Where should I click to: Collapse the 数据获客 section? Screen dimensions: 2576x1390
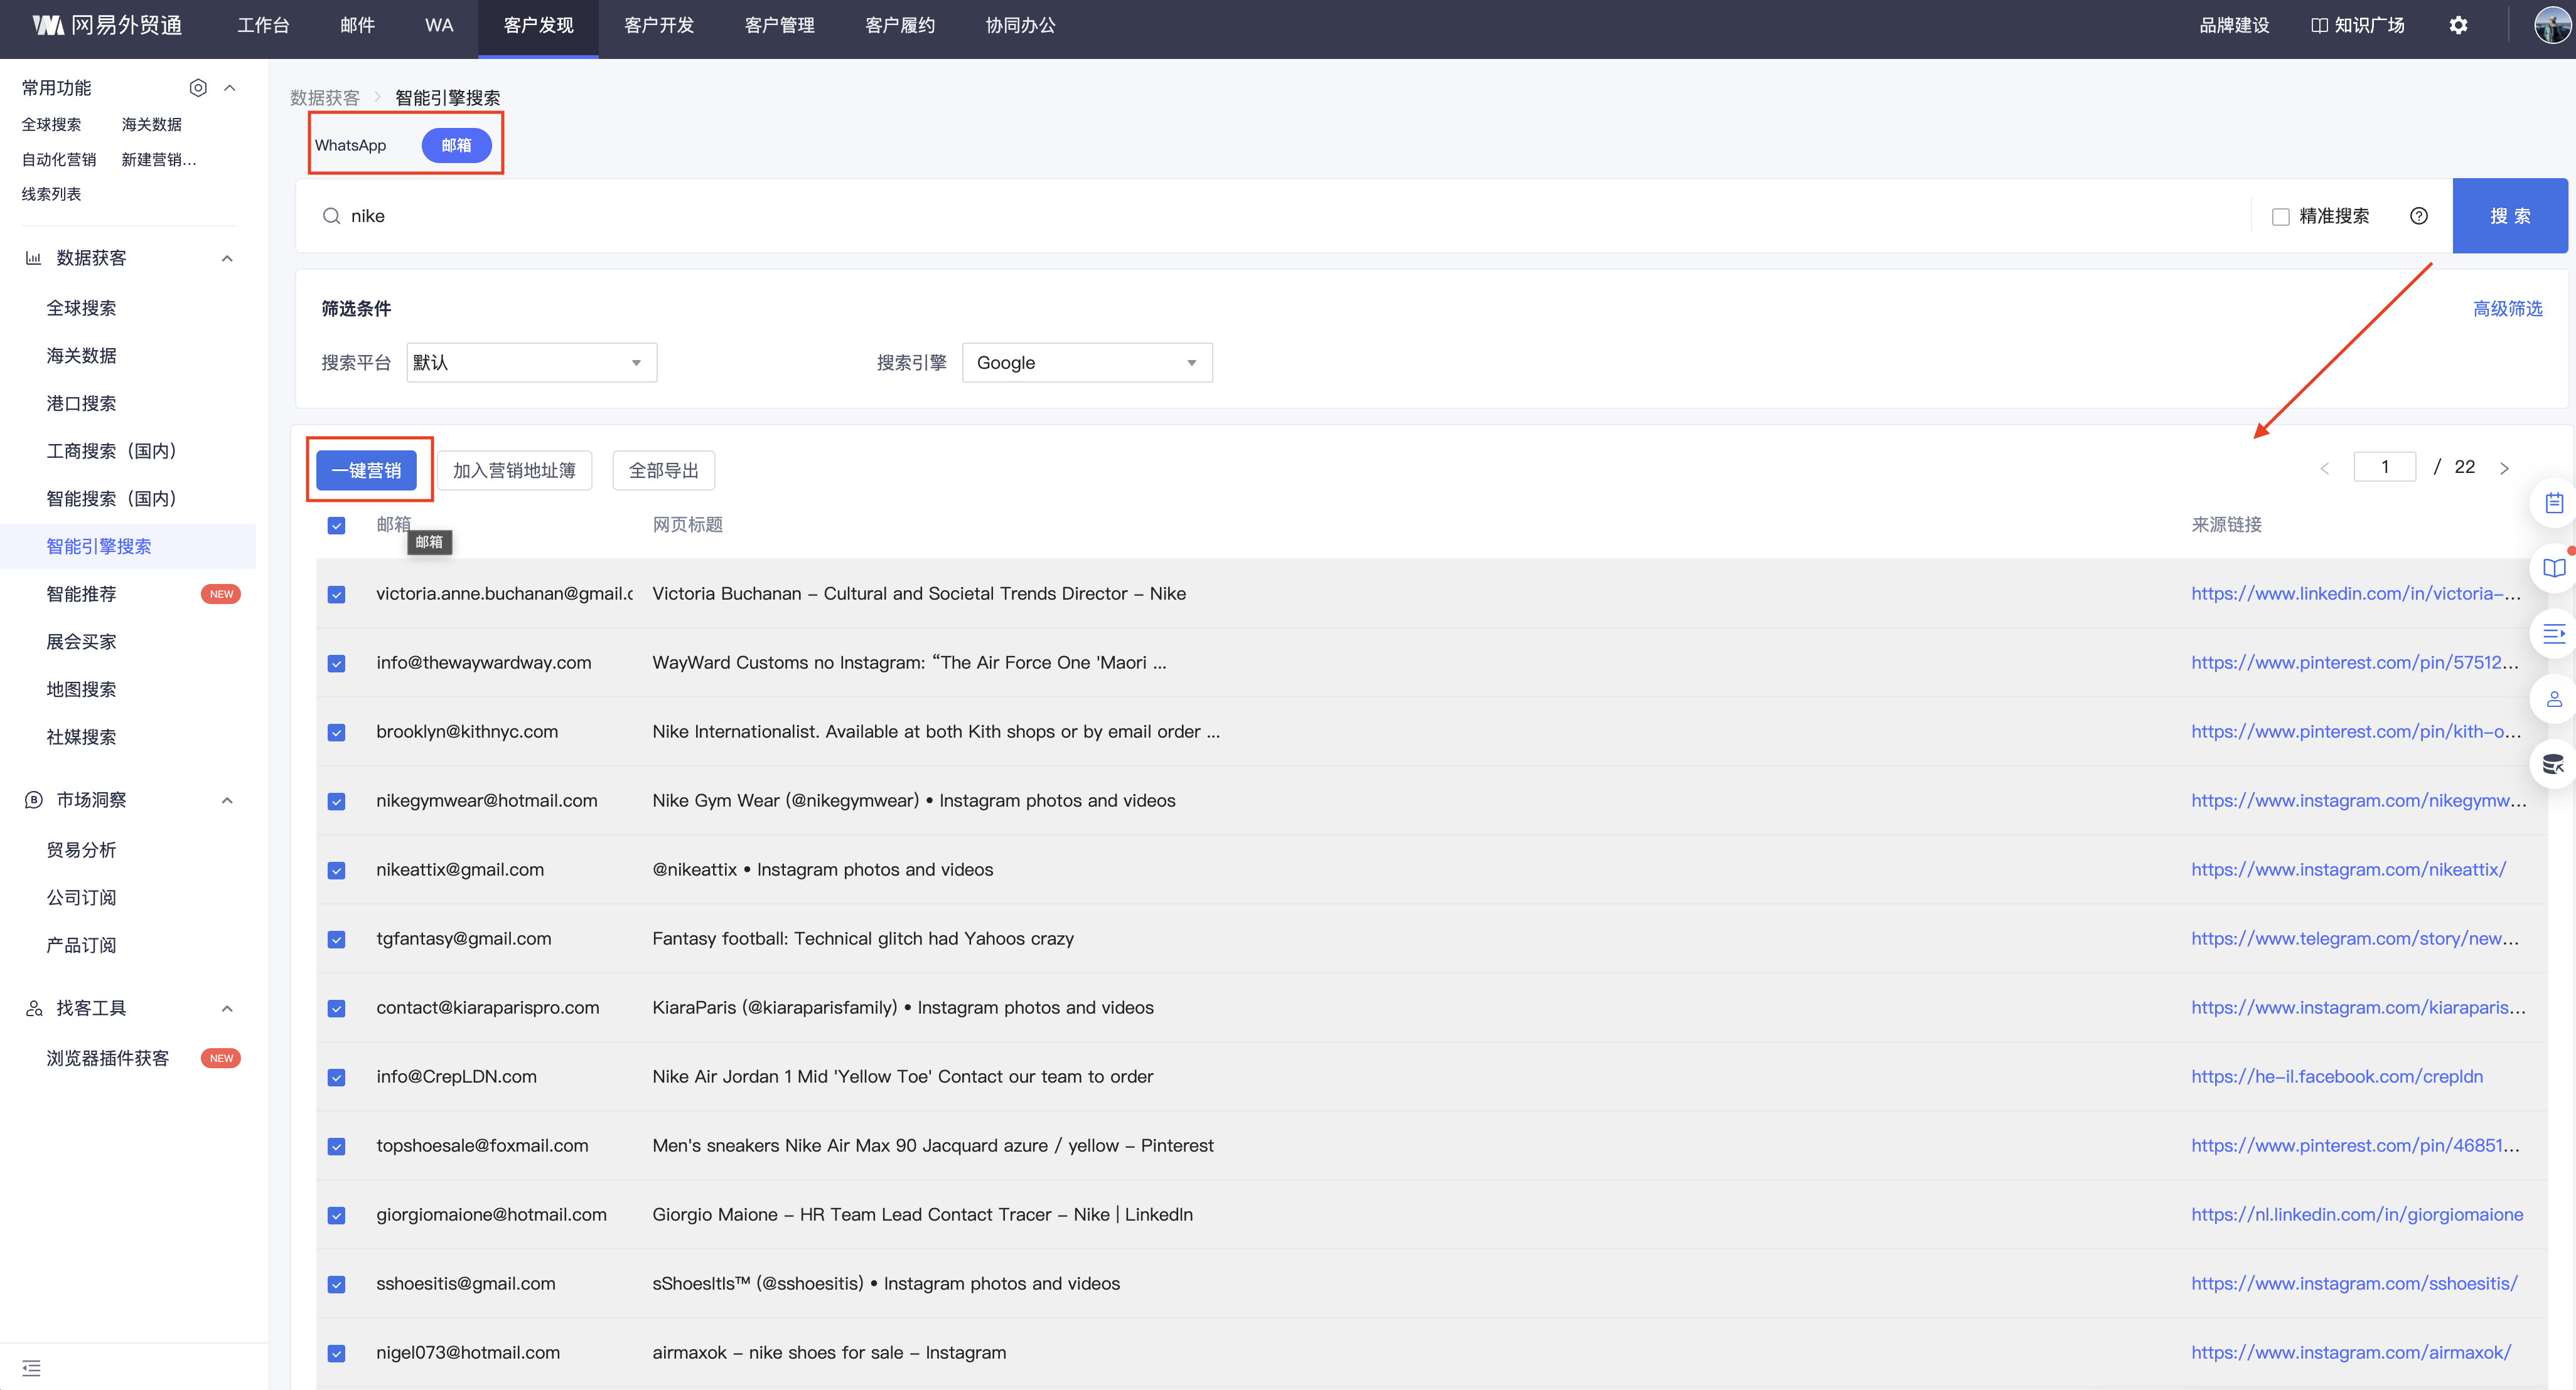click(227, 258)
